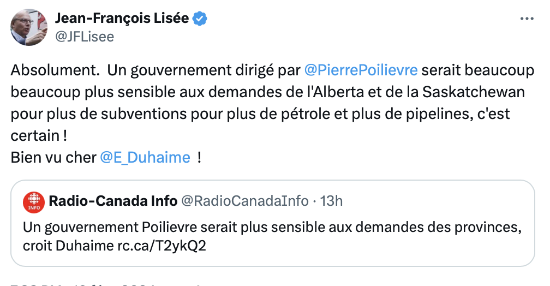Click the red Radio-Canada Info logo
Image resolution: width=550 pixels, height=286 pixels.
pos(34,202)
